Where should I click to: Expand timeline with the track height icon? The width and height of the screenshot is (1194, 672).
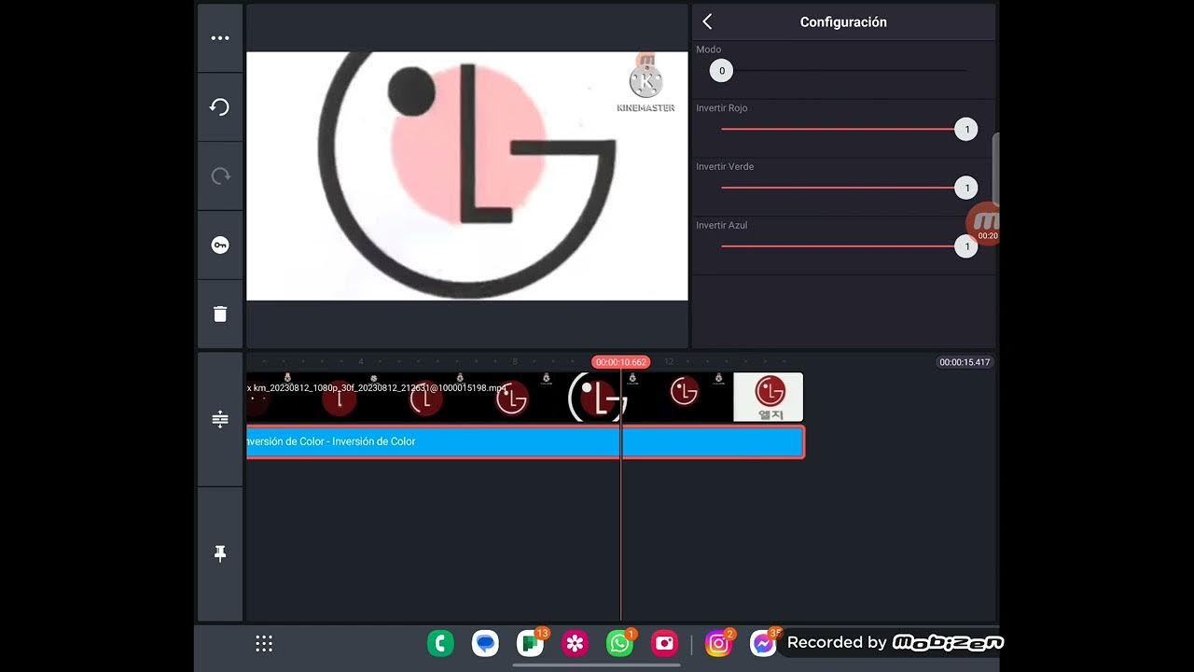[x=220, y=419]
